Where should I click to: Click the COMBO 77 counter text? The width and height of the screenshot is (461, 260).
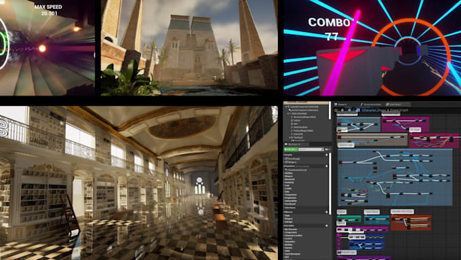tap(329, 29)
